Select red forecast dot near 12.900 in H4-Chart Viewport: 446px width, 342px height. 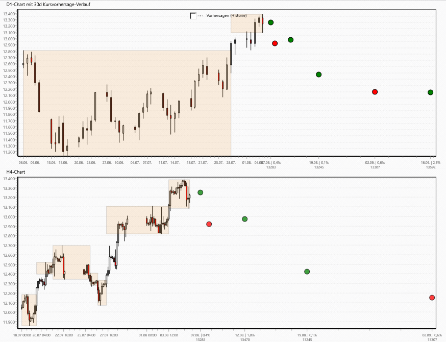coord(209,224)
